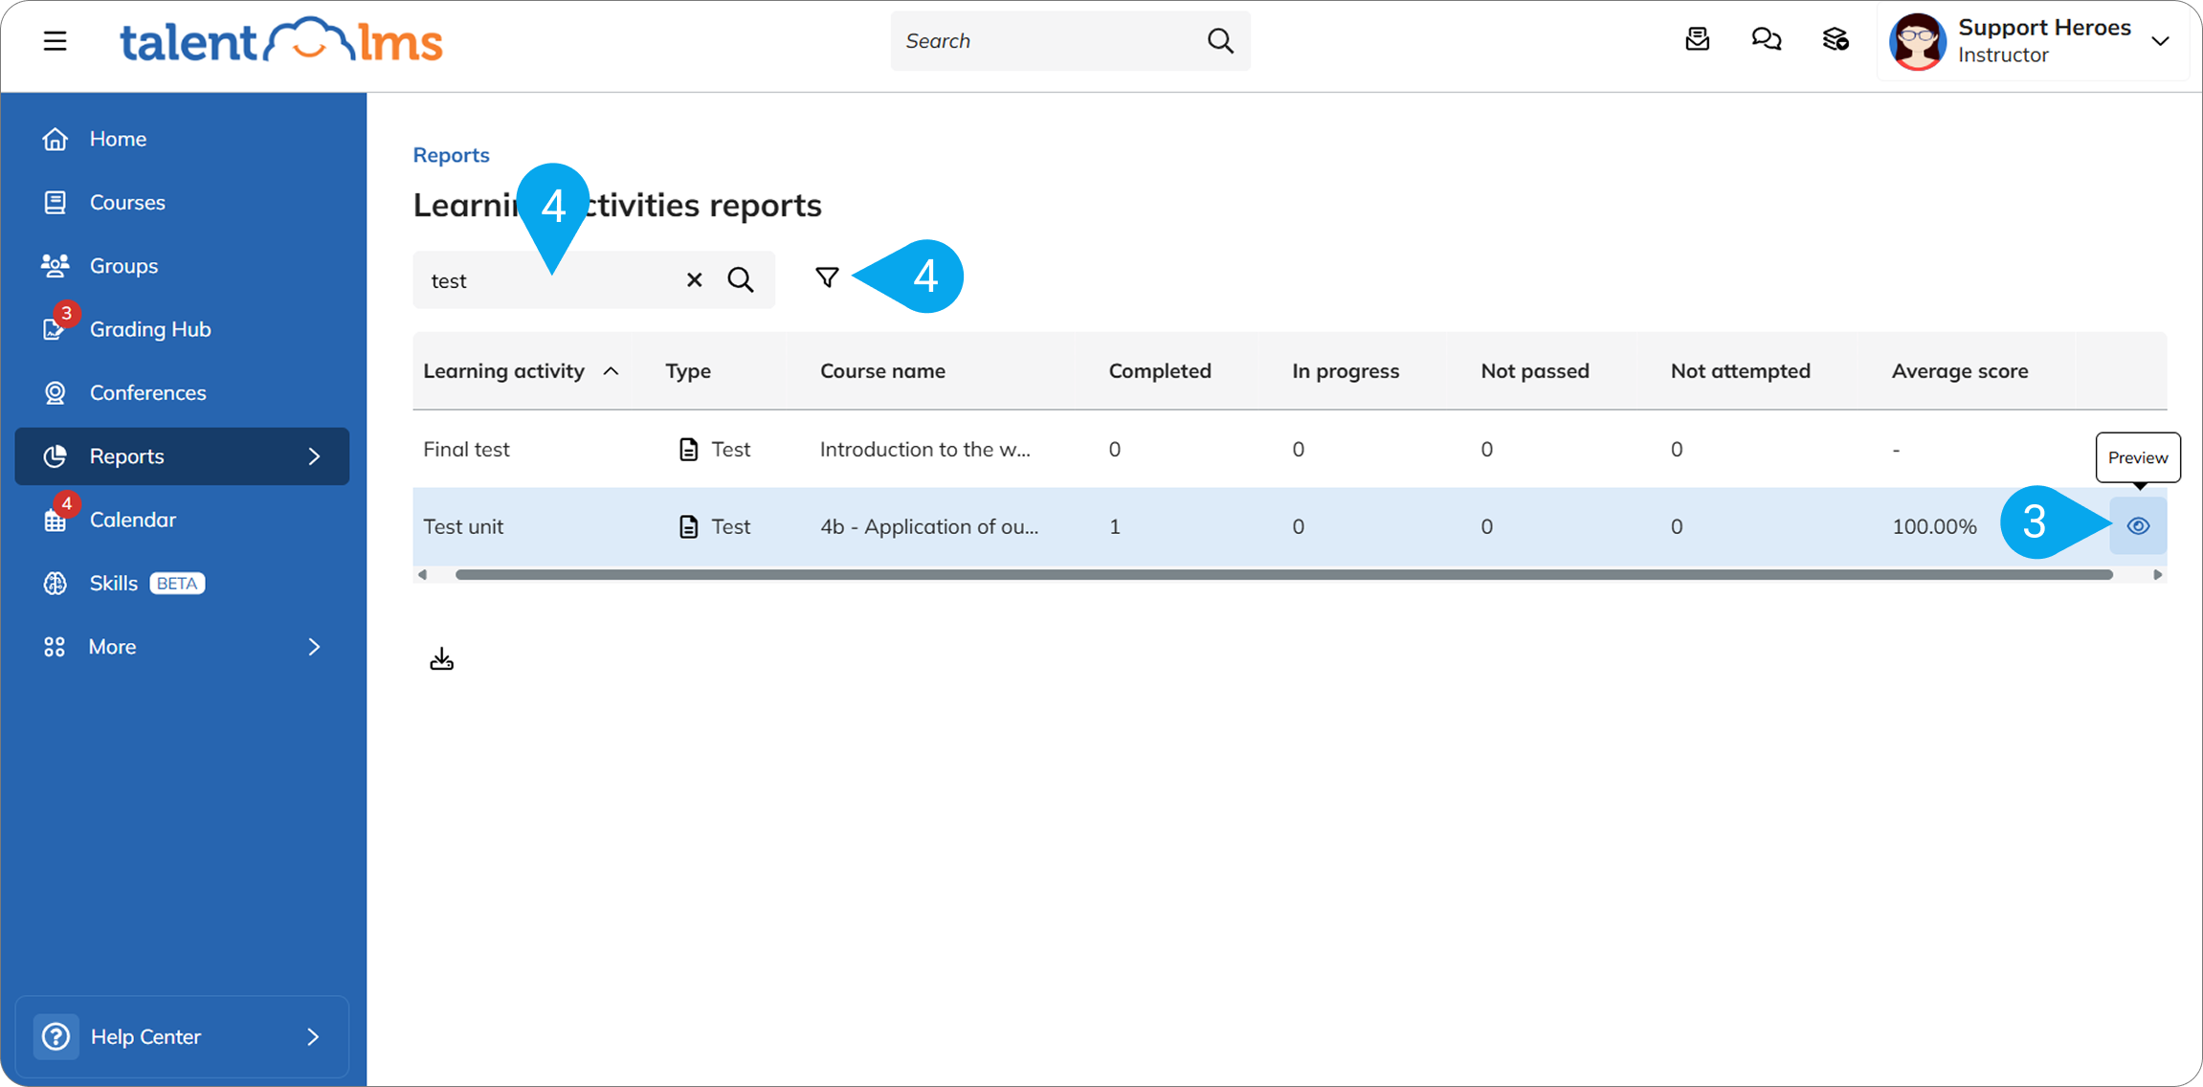Click the Groups people icon
Screen dimensions: 2203x1087
[56, 265]
